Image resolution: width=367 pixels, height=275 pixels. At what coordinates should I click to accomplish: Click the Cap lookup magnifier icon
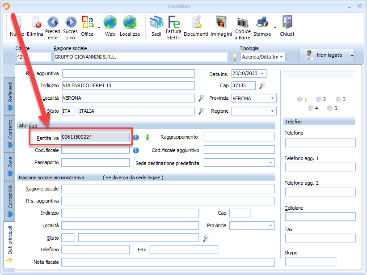[262, 86]
